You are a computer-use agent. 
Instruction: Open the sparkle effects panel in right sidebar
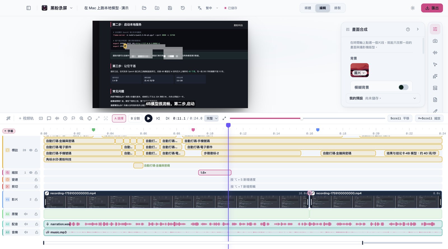[x=435, y=76]
